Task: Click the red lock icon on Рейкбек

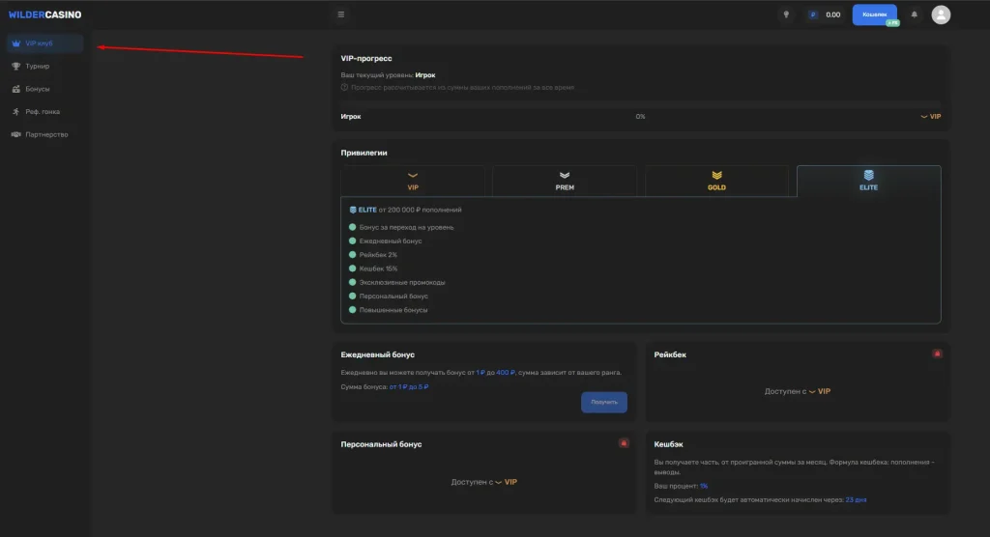Action: click(x=936, y=354)
